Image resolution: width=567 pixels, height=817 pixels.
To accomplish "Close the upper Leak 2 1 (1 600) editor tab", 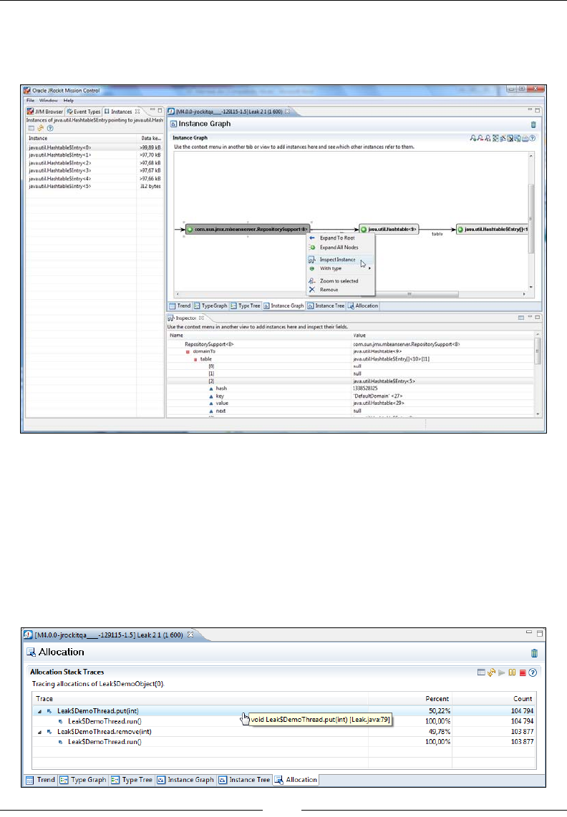I will (x=287, y=112).
